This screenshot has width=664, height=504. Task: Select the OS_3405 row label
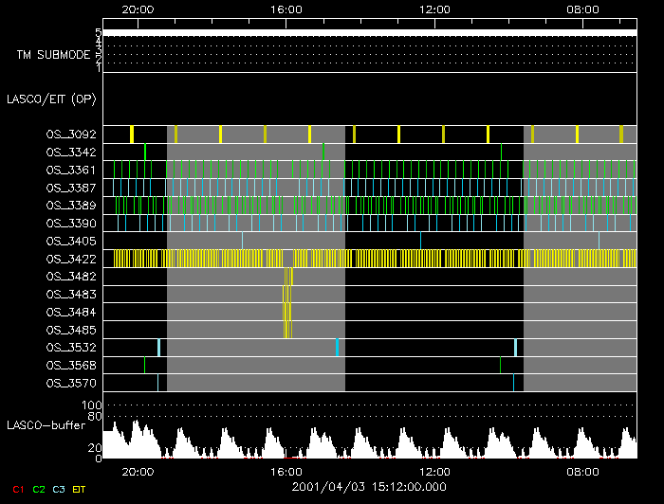(x=70, y=242)
